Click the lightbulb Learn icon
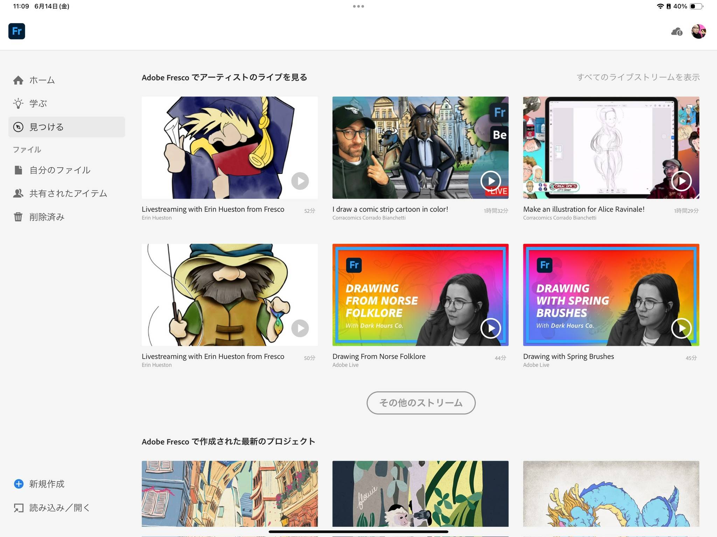Viewport: 717px width, 537px height. pos(18,103)
